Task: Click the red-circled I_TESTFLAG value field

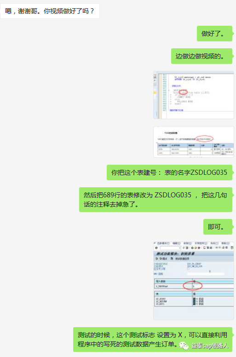Action: tap(193, 286)
